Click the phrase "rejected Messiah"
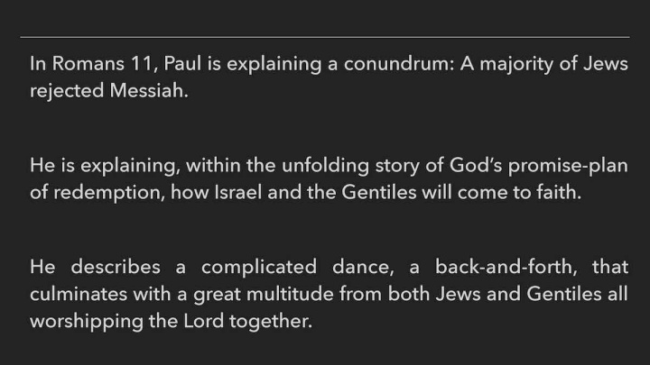The height and width of the screenshot is (365, 650). pos(109,91)
